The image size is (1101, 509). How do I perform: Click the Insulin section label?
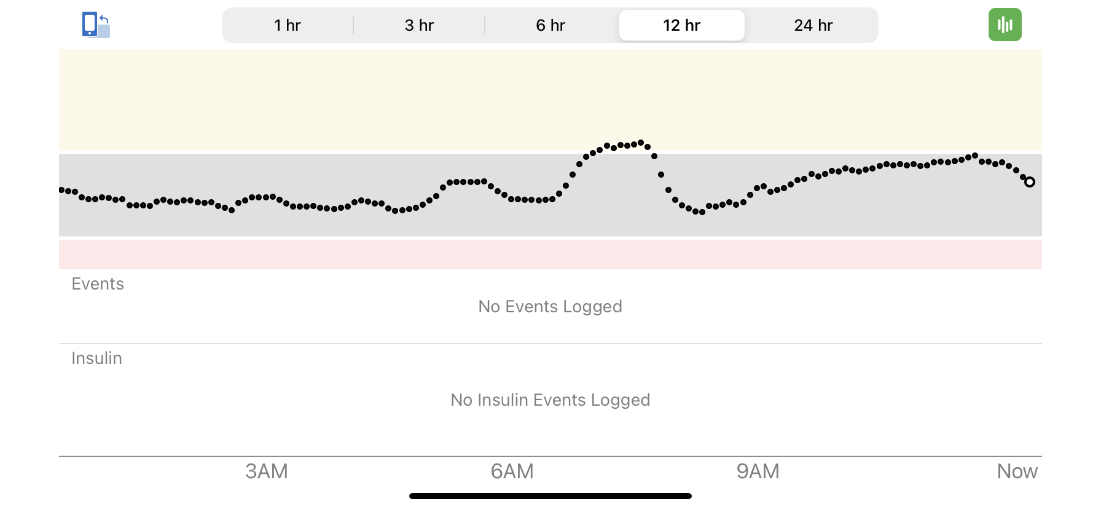tap(96, 358)
